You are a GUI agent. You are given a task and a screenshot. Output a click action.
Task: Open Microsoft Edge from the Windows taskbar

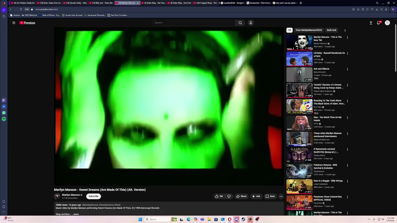(189, 219)
